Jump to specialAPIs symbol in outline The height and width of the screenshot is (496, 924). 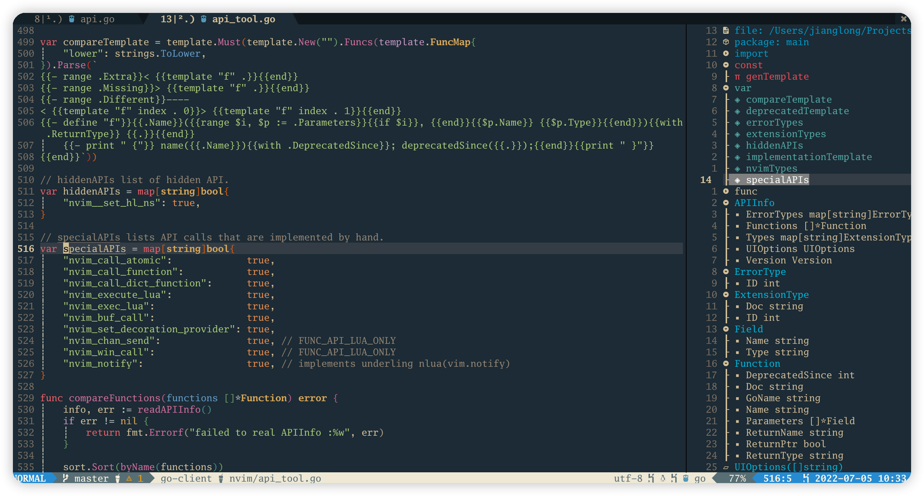tap(777, 180)
